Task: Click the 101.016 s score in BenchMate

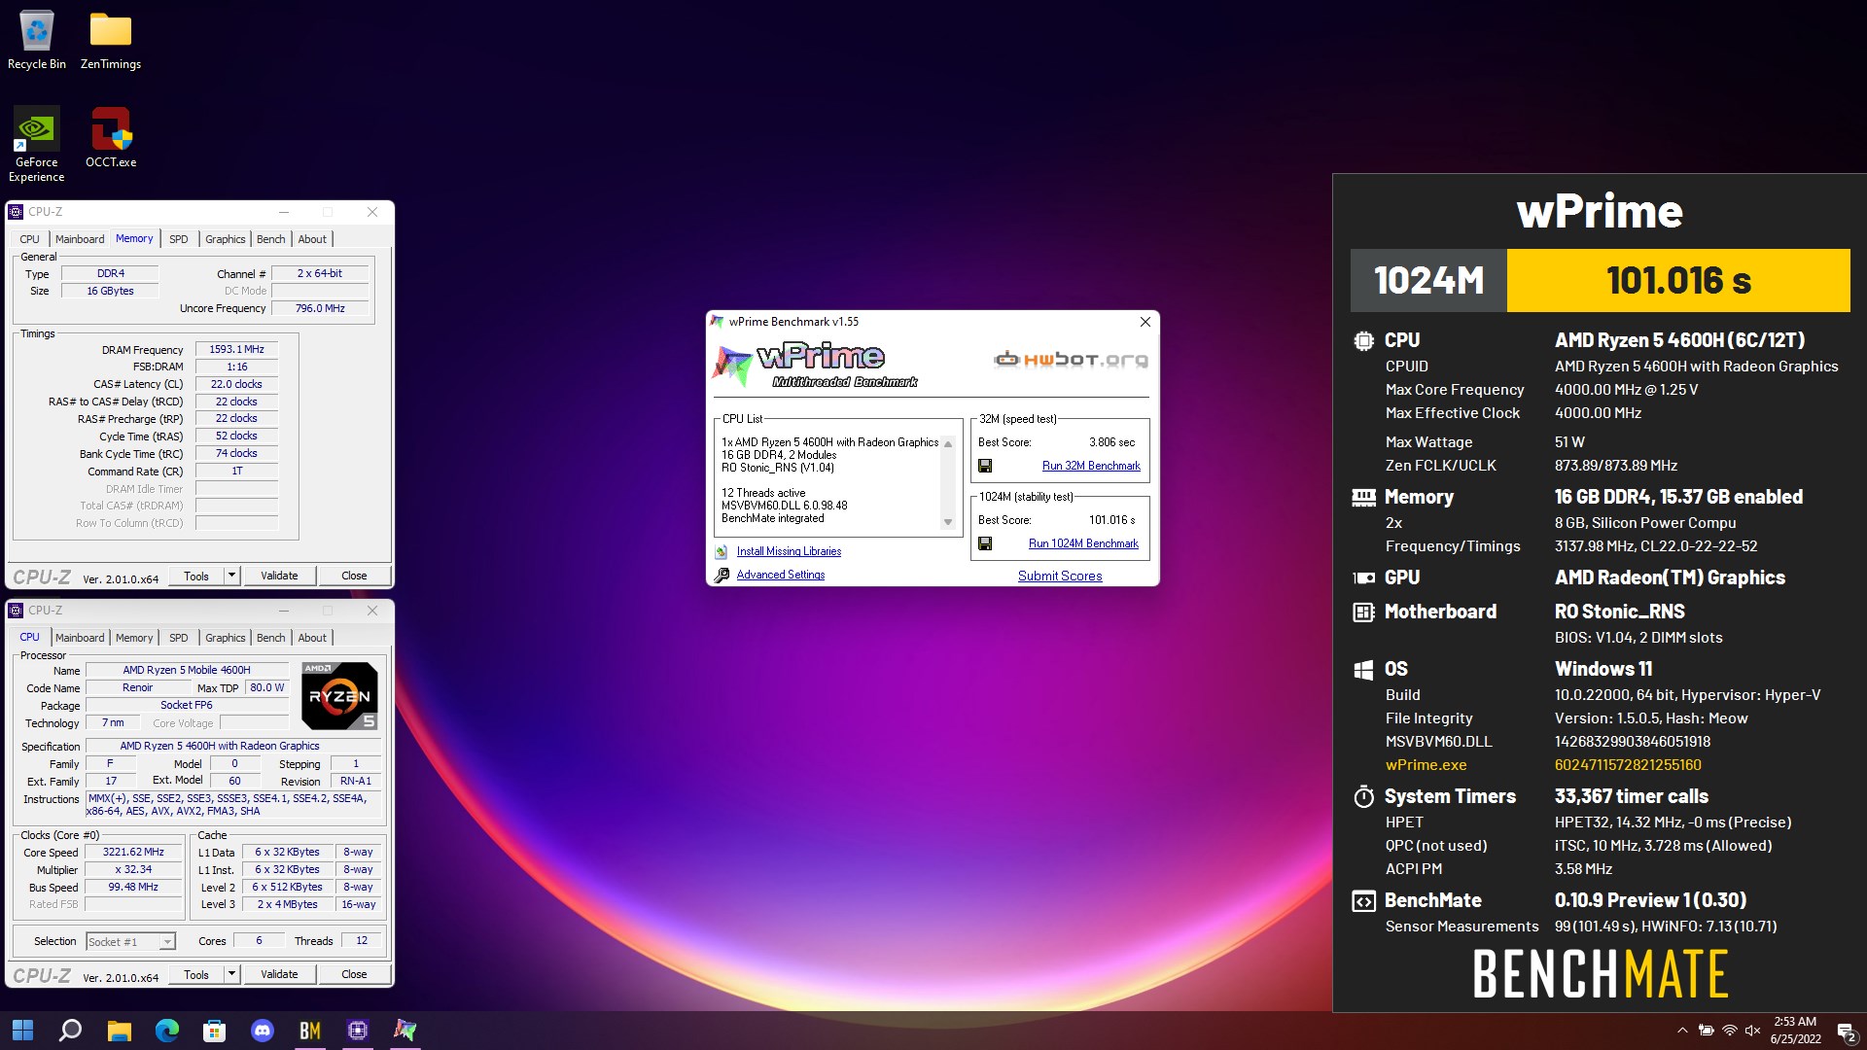Action: coord(1678,281)
